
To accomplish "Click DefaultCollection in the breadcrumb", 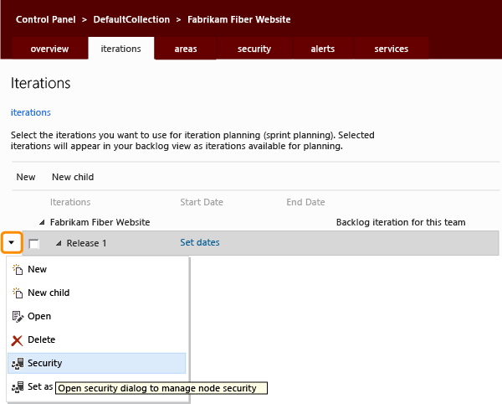I will (x=131, y=19).
